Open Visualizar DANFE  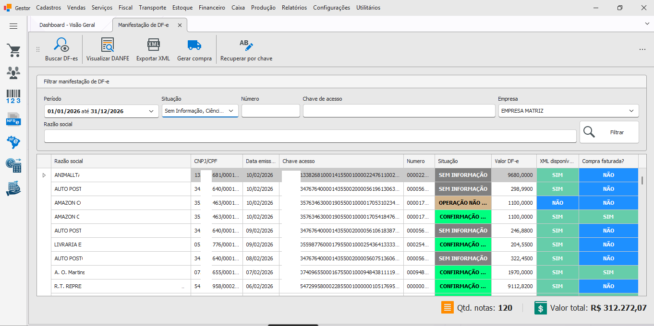tap(108, 50)
